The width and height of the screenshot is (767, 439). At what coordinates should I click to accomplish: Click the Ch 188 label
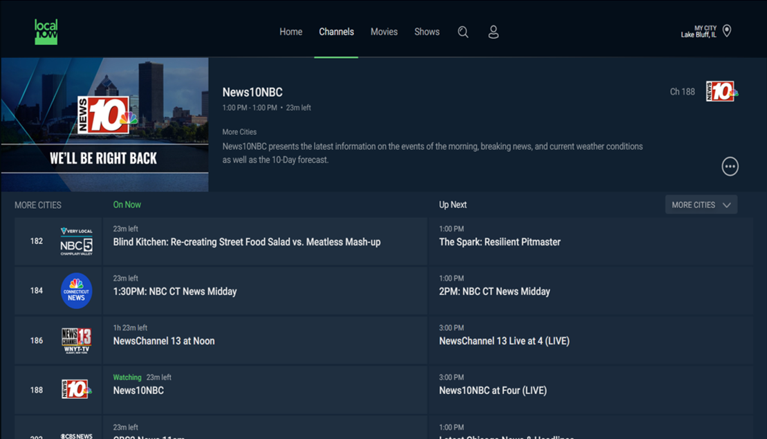[682, 91]
